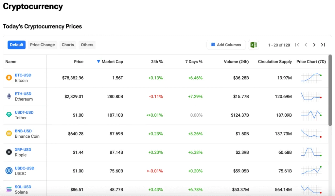Click the Binance Coin logo icon
335x196 pixels.
point(9,134)
